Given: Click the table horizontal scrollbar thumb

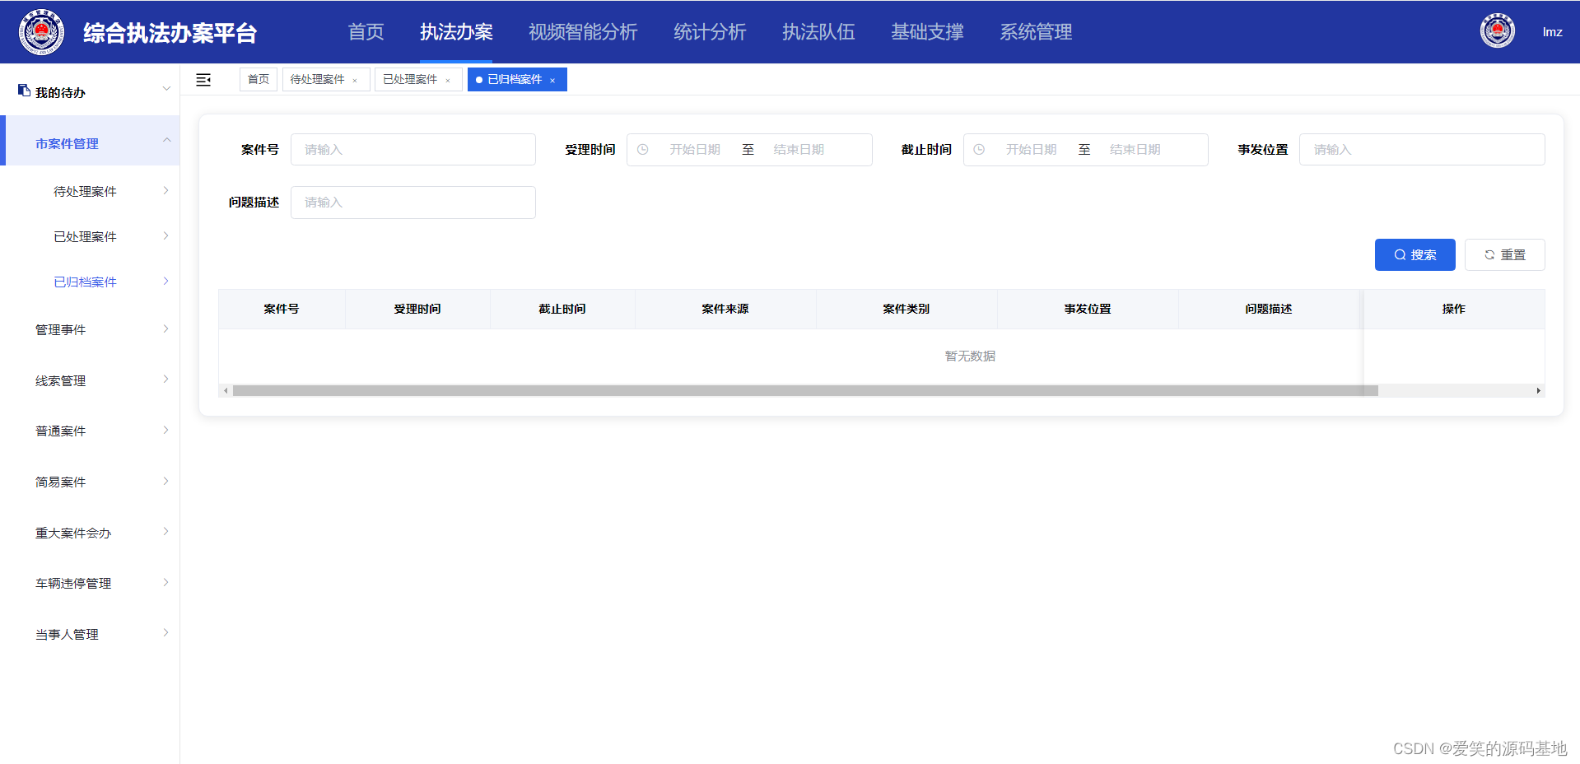Looking at the screenshot, I should 805,391.
